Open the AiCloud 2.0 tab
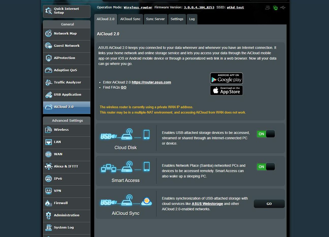This screenshot has width=329, height=237. pos(105,19)
